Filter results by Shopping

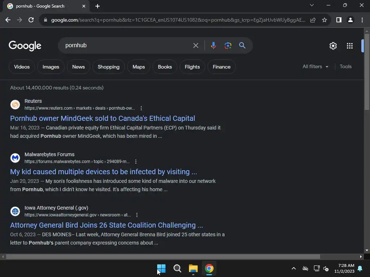point(108,67)
